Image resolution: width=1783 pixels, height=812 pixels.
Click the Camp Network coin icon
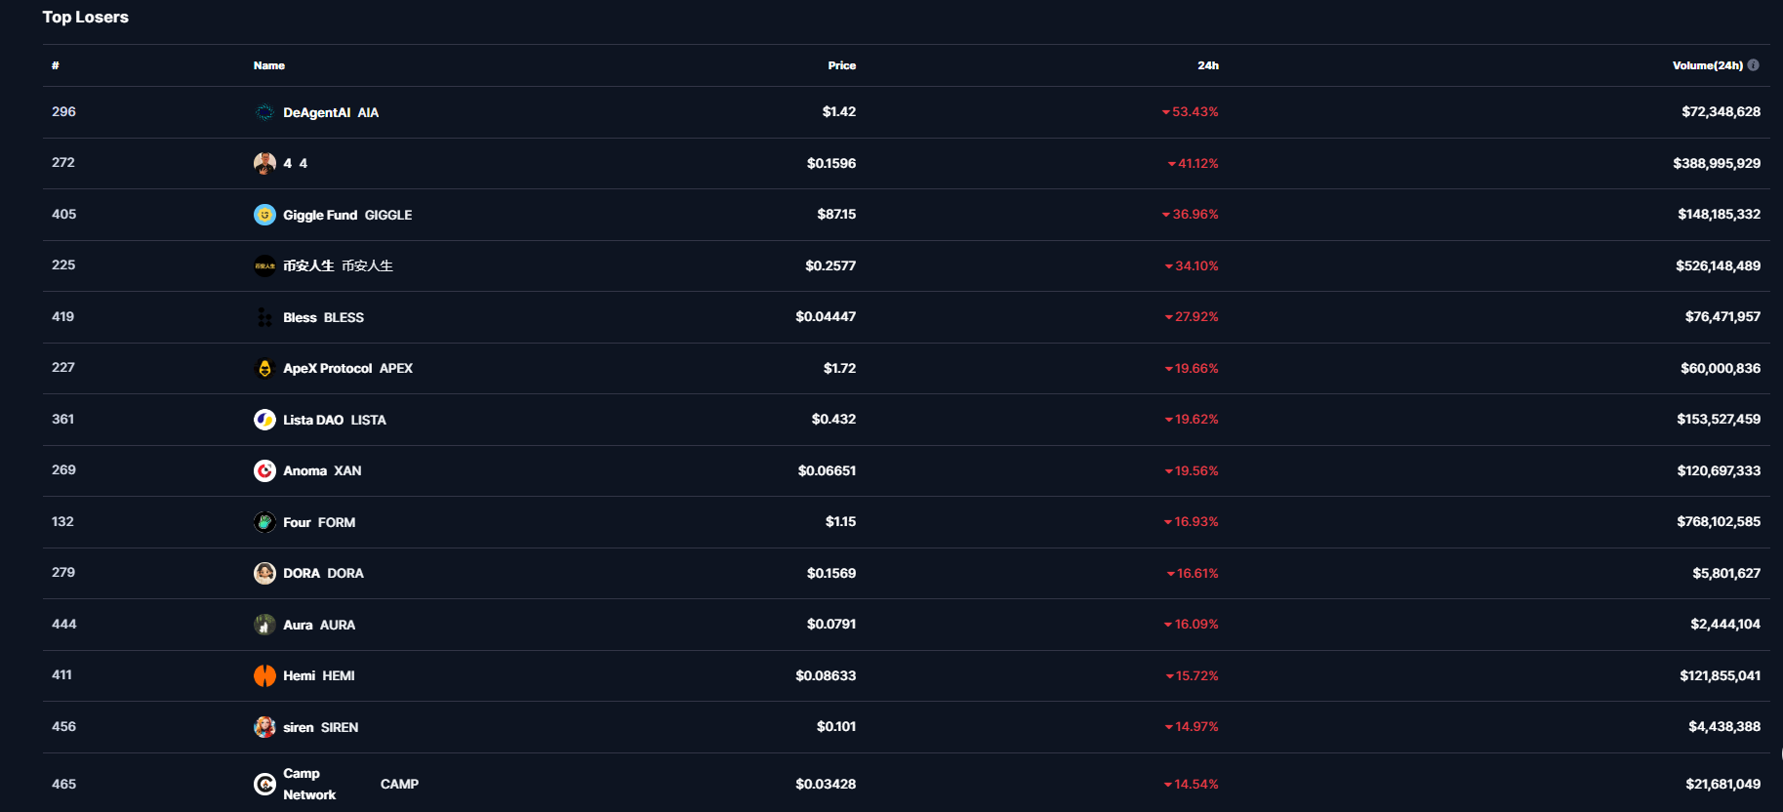click(264, 784)
